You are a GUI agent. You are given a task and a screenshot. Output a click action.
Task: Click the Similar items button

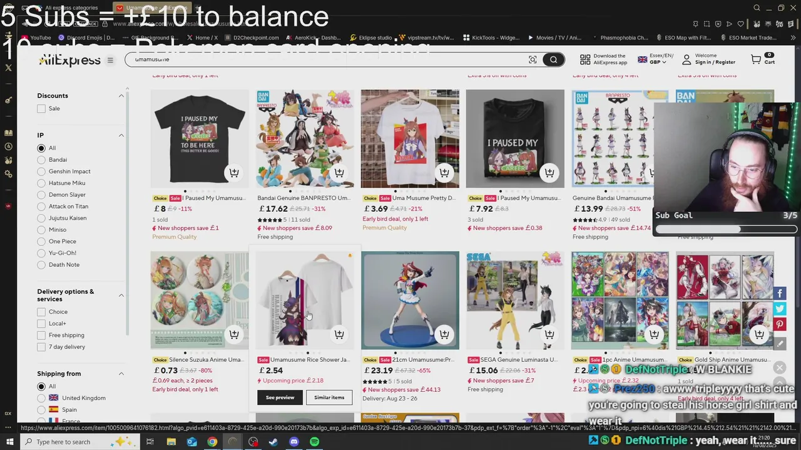pyautogui.click(x=329, y=397)
